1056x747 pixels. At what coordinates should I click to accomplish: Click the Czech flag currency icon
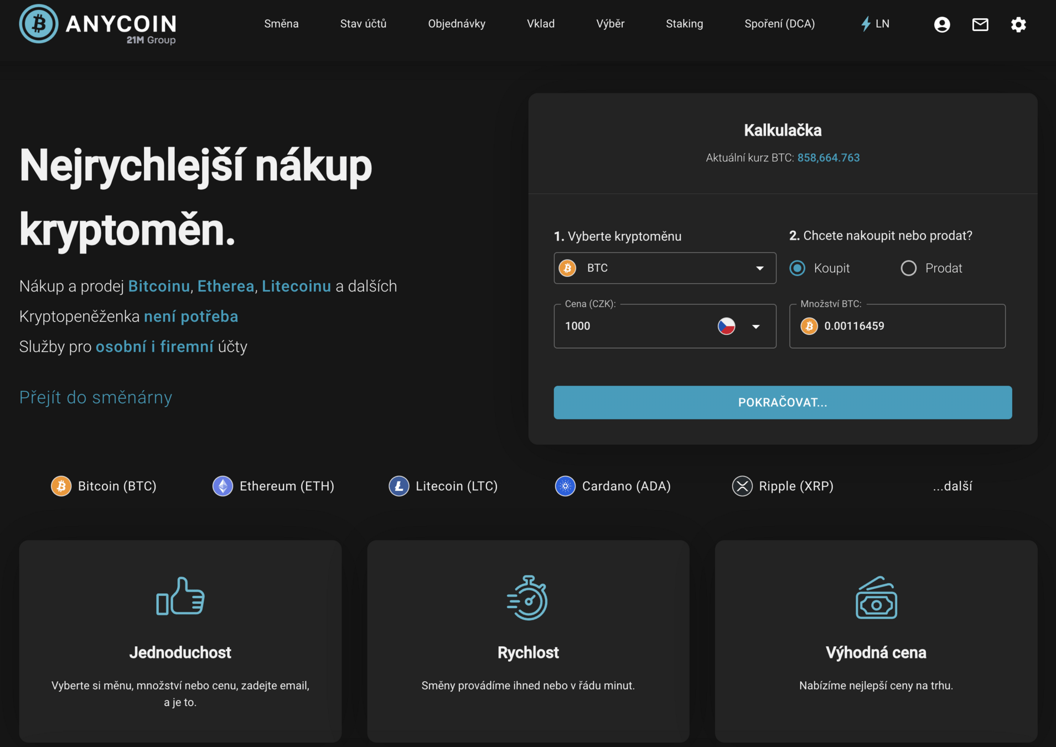[726, 326]
